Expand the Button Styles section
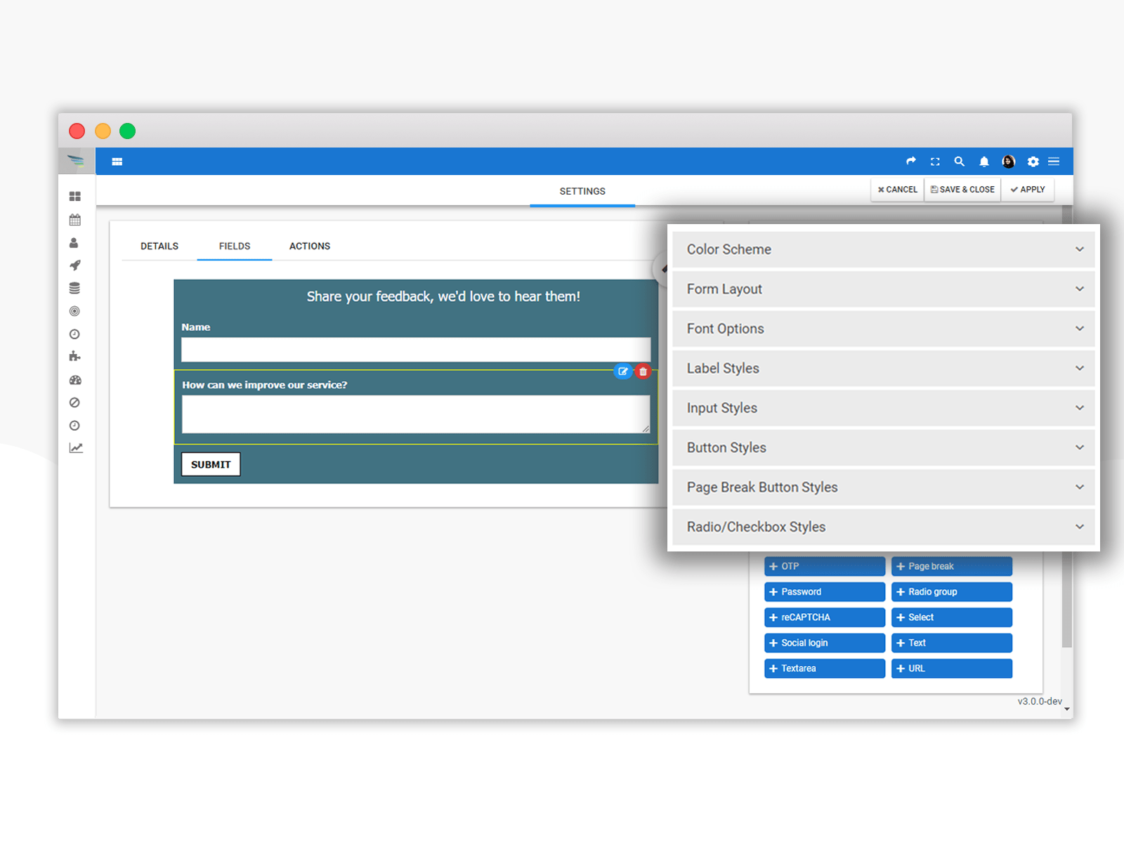The height and width of the screenshot is (843, 1124). pyautogui.click(x=884, y=447)
